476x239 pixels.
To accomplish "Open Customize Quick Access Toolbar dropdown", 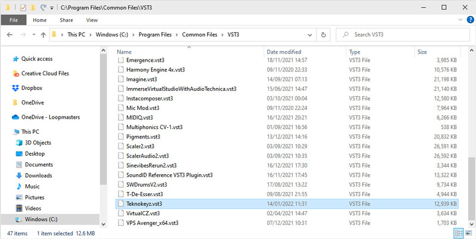I will 52,8.
